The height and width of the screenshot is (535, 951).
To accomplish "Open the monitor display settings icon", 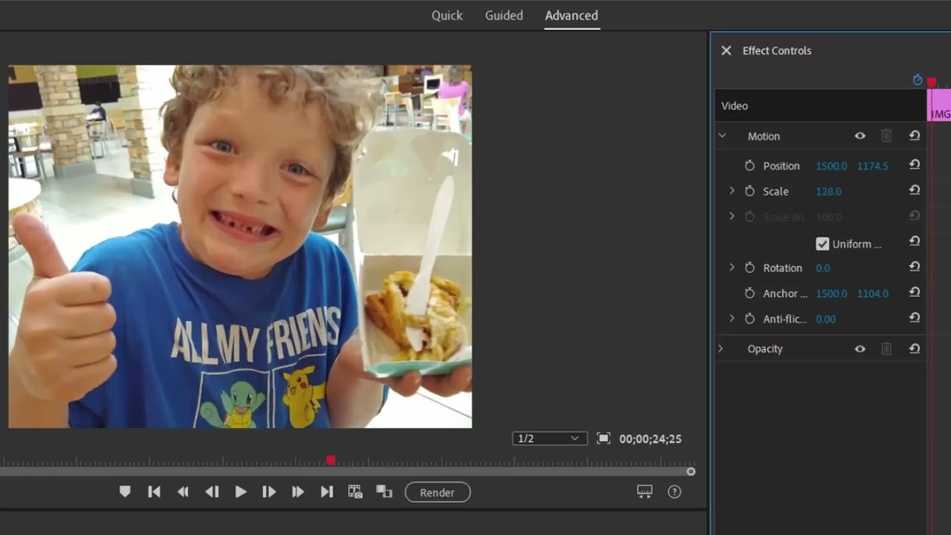I will (x=645, y=492).
